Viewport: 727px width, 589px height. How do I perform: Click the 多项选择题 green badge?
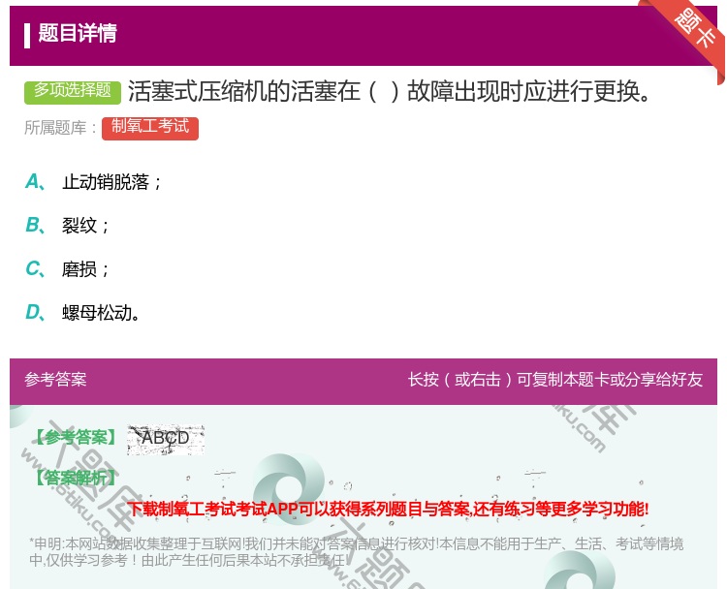pyautogui.click(x=73, y=91)
